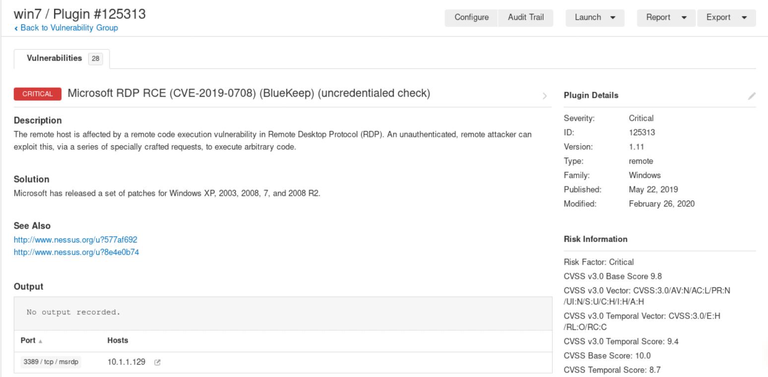The width and height of the screenshot is (768, 377).
Task: Open the Export dropdown
Action: (726, 17)
